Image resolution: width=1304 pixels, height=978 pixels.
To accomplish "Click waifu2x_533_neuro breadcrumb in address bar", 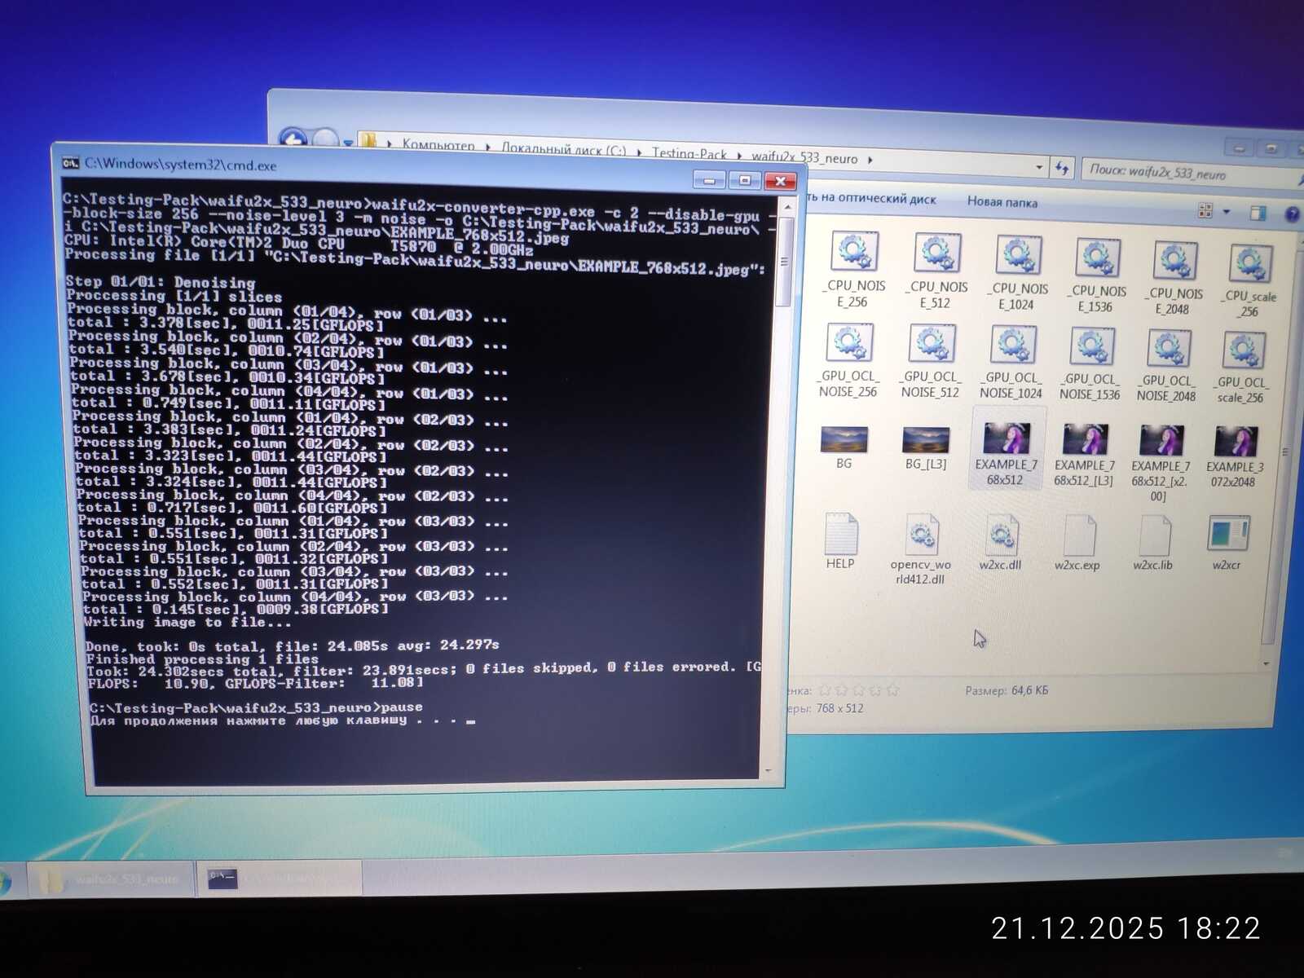I will pyautogui.click(x=804, y=157).
